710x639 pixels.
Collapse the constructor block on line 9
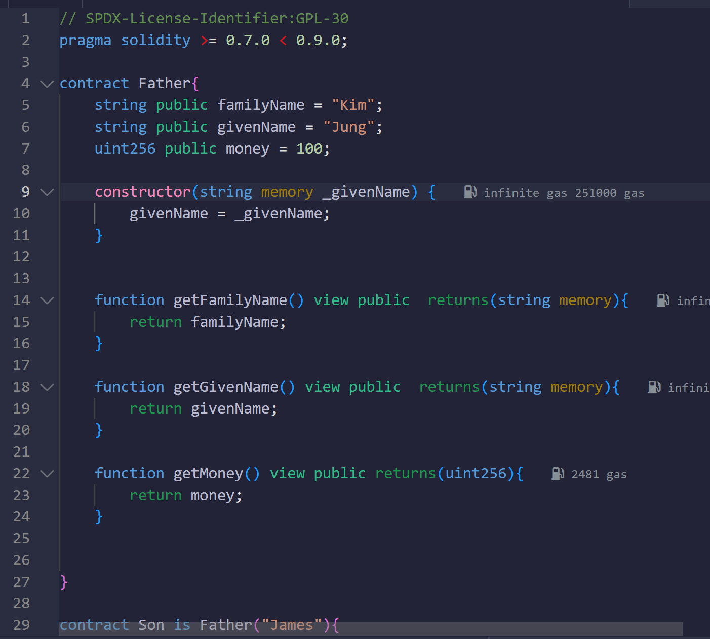coord(47,192)
